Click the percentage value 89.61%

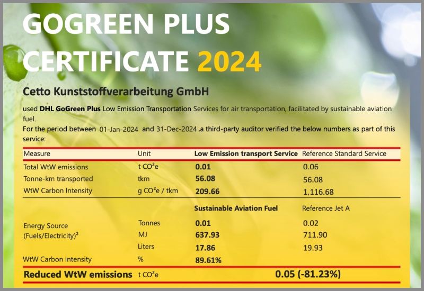click(x=208, y=260)
